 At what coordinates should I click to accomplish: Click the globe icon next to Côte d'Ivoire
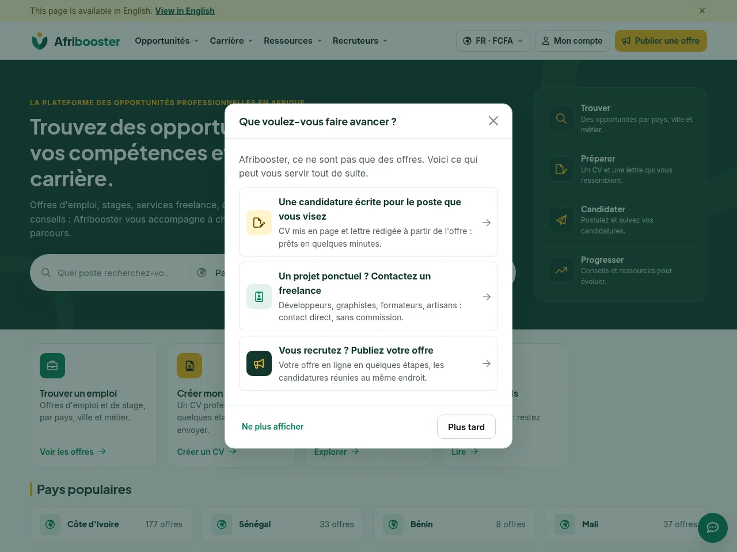pos(50,524)
